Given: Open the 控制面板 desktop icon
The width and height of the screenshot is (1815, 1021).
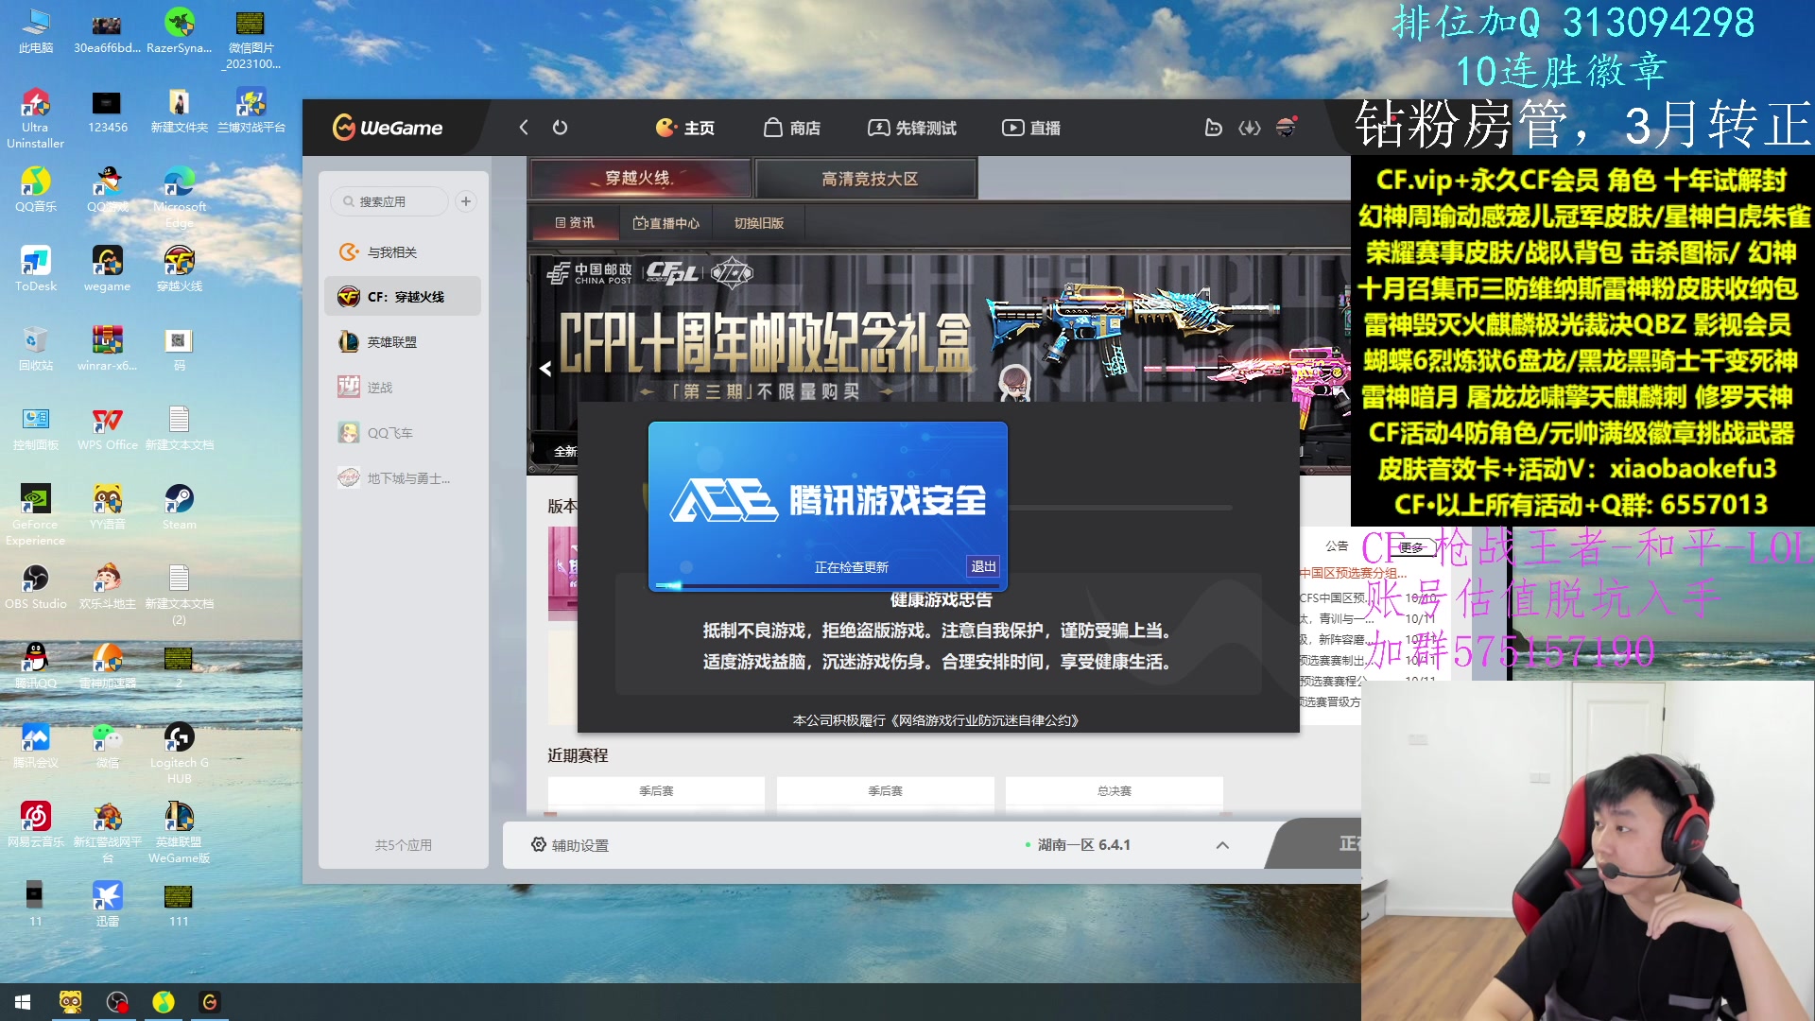Looking at the screenshot, I should (36, 428).
